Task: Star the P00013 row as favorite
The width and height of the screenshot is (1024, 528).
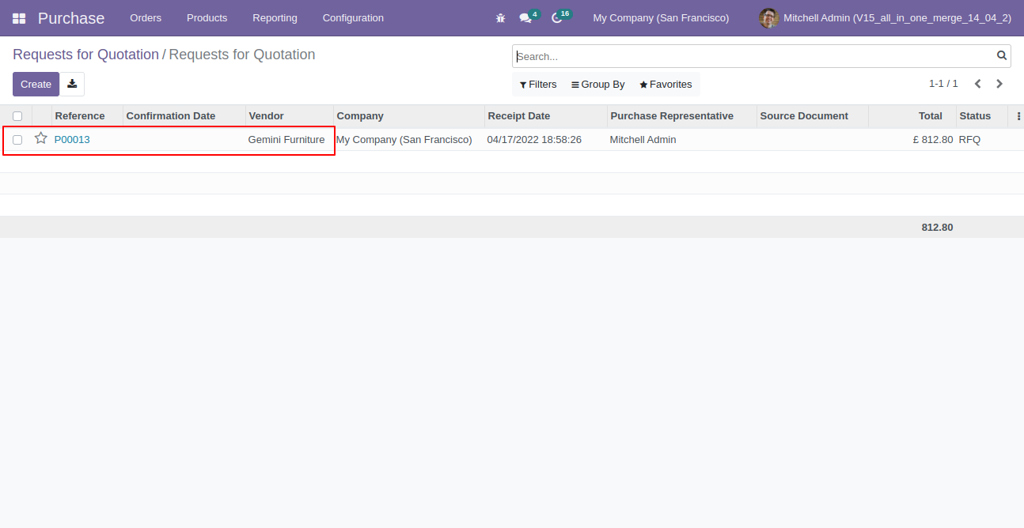Action: (x=41, y=138)
